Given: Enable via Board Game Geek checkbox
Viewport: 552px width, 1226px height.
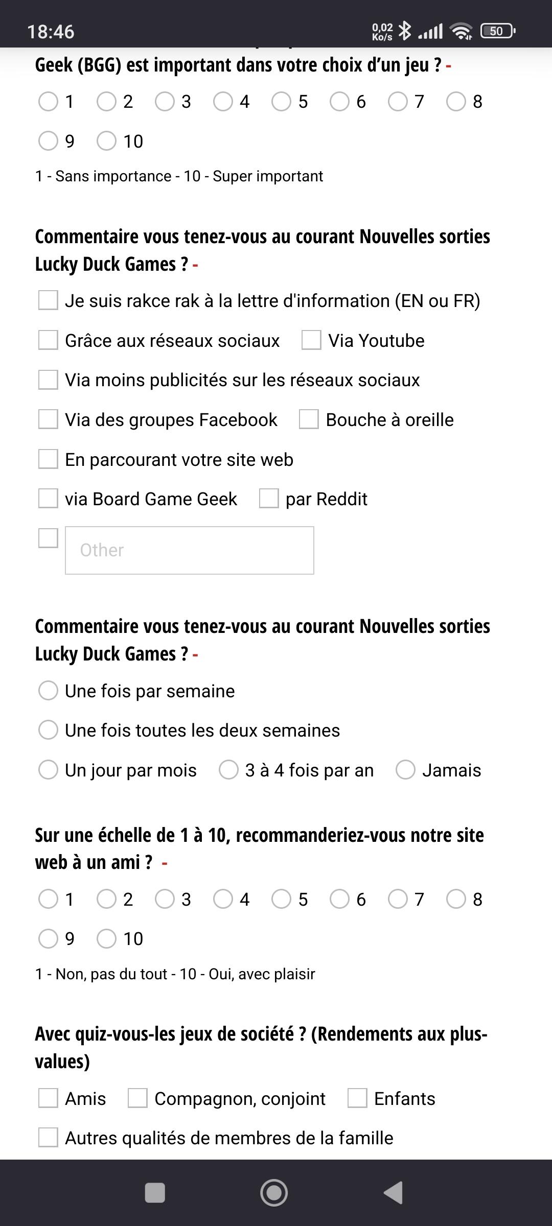Looking at the screenshot, I should pyautogui.click(x=48, y=499).
